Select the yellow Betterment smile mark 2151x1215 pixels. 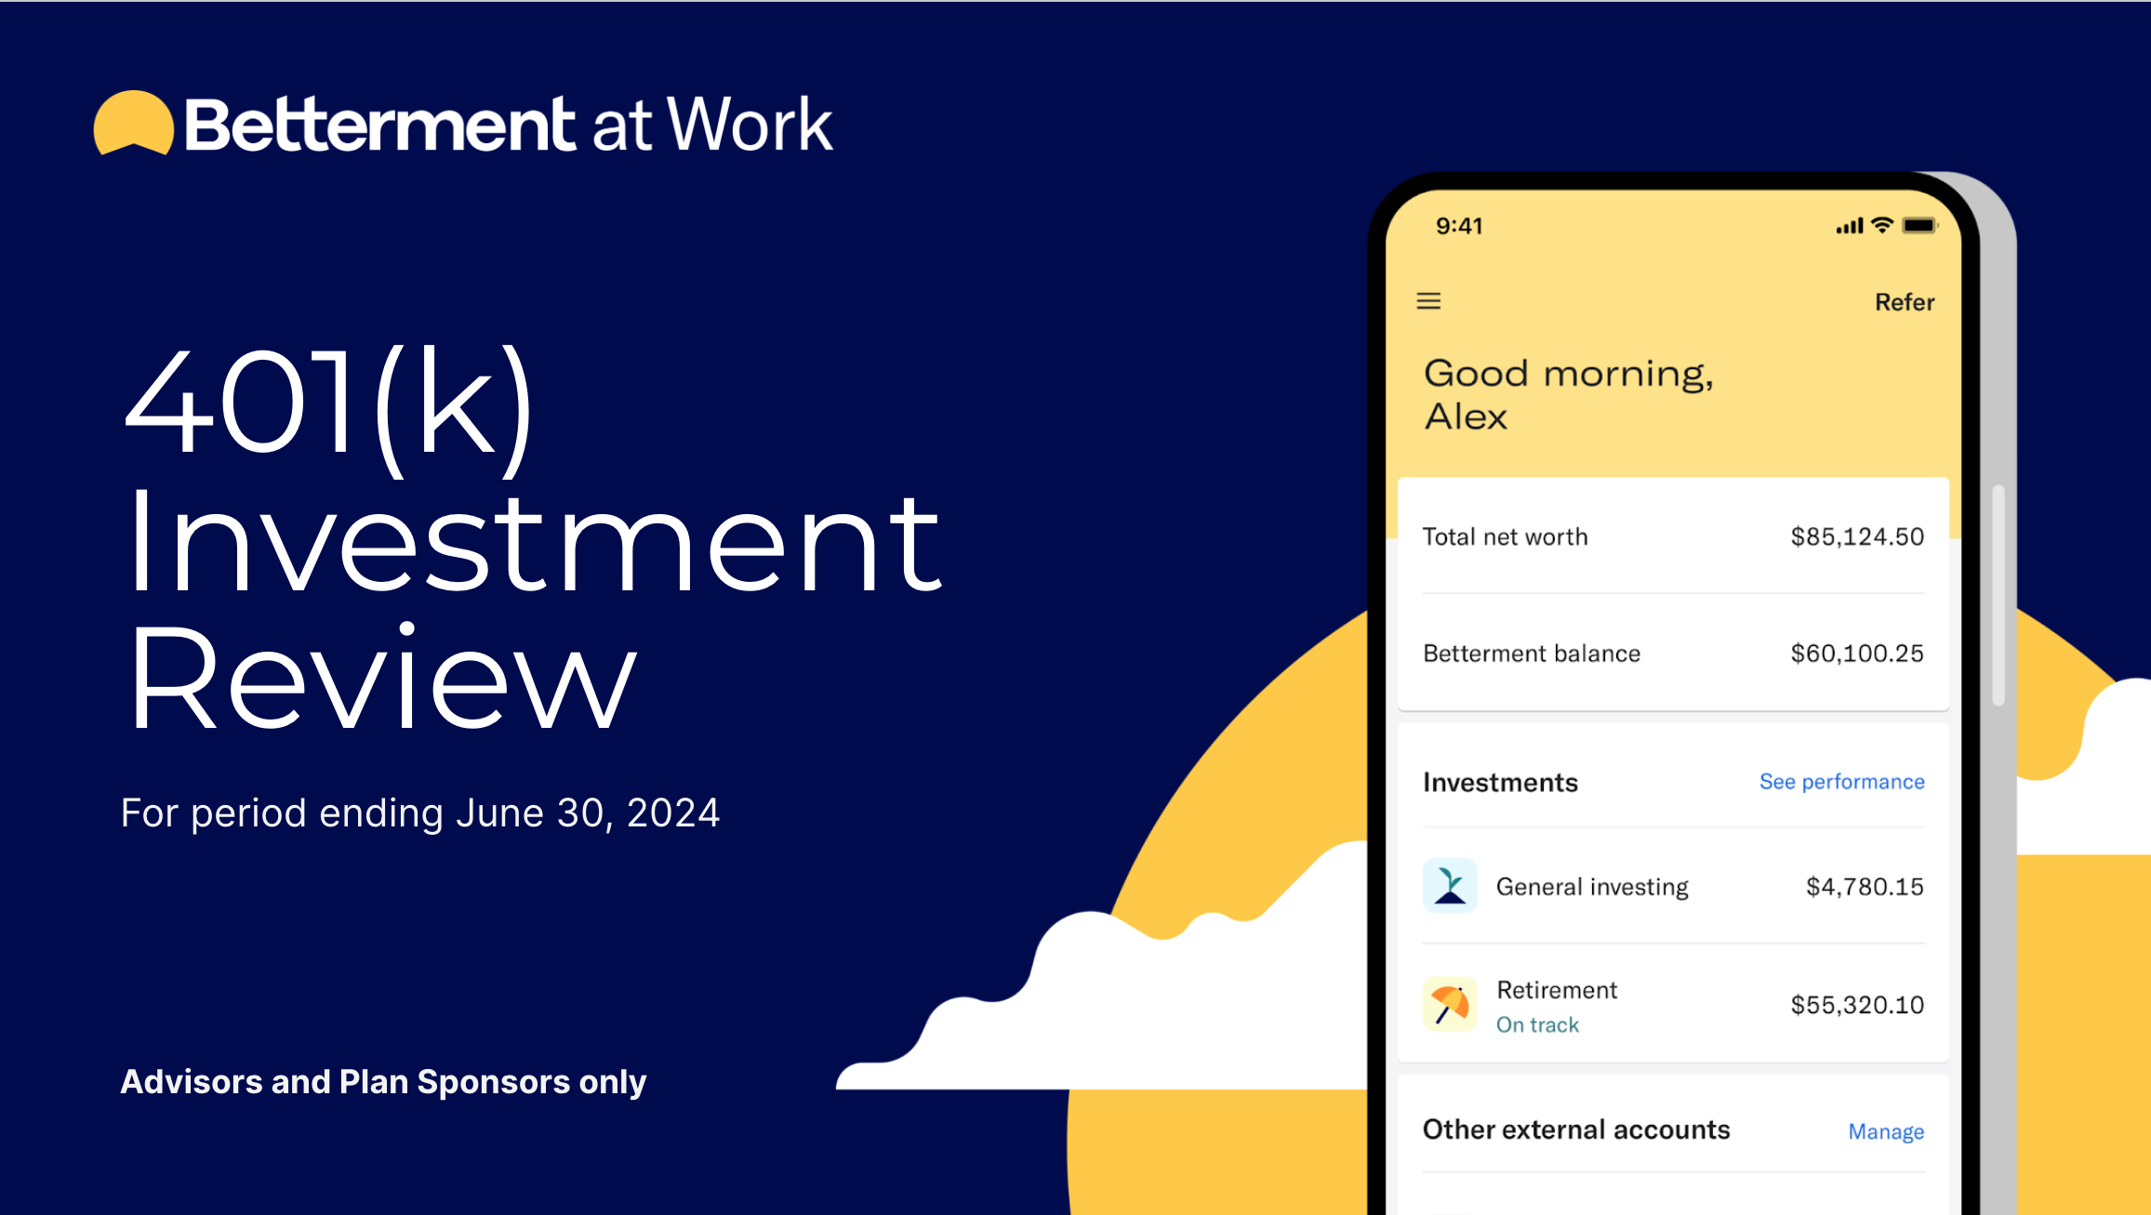point(135,122)
